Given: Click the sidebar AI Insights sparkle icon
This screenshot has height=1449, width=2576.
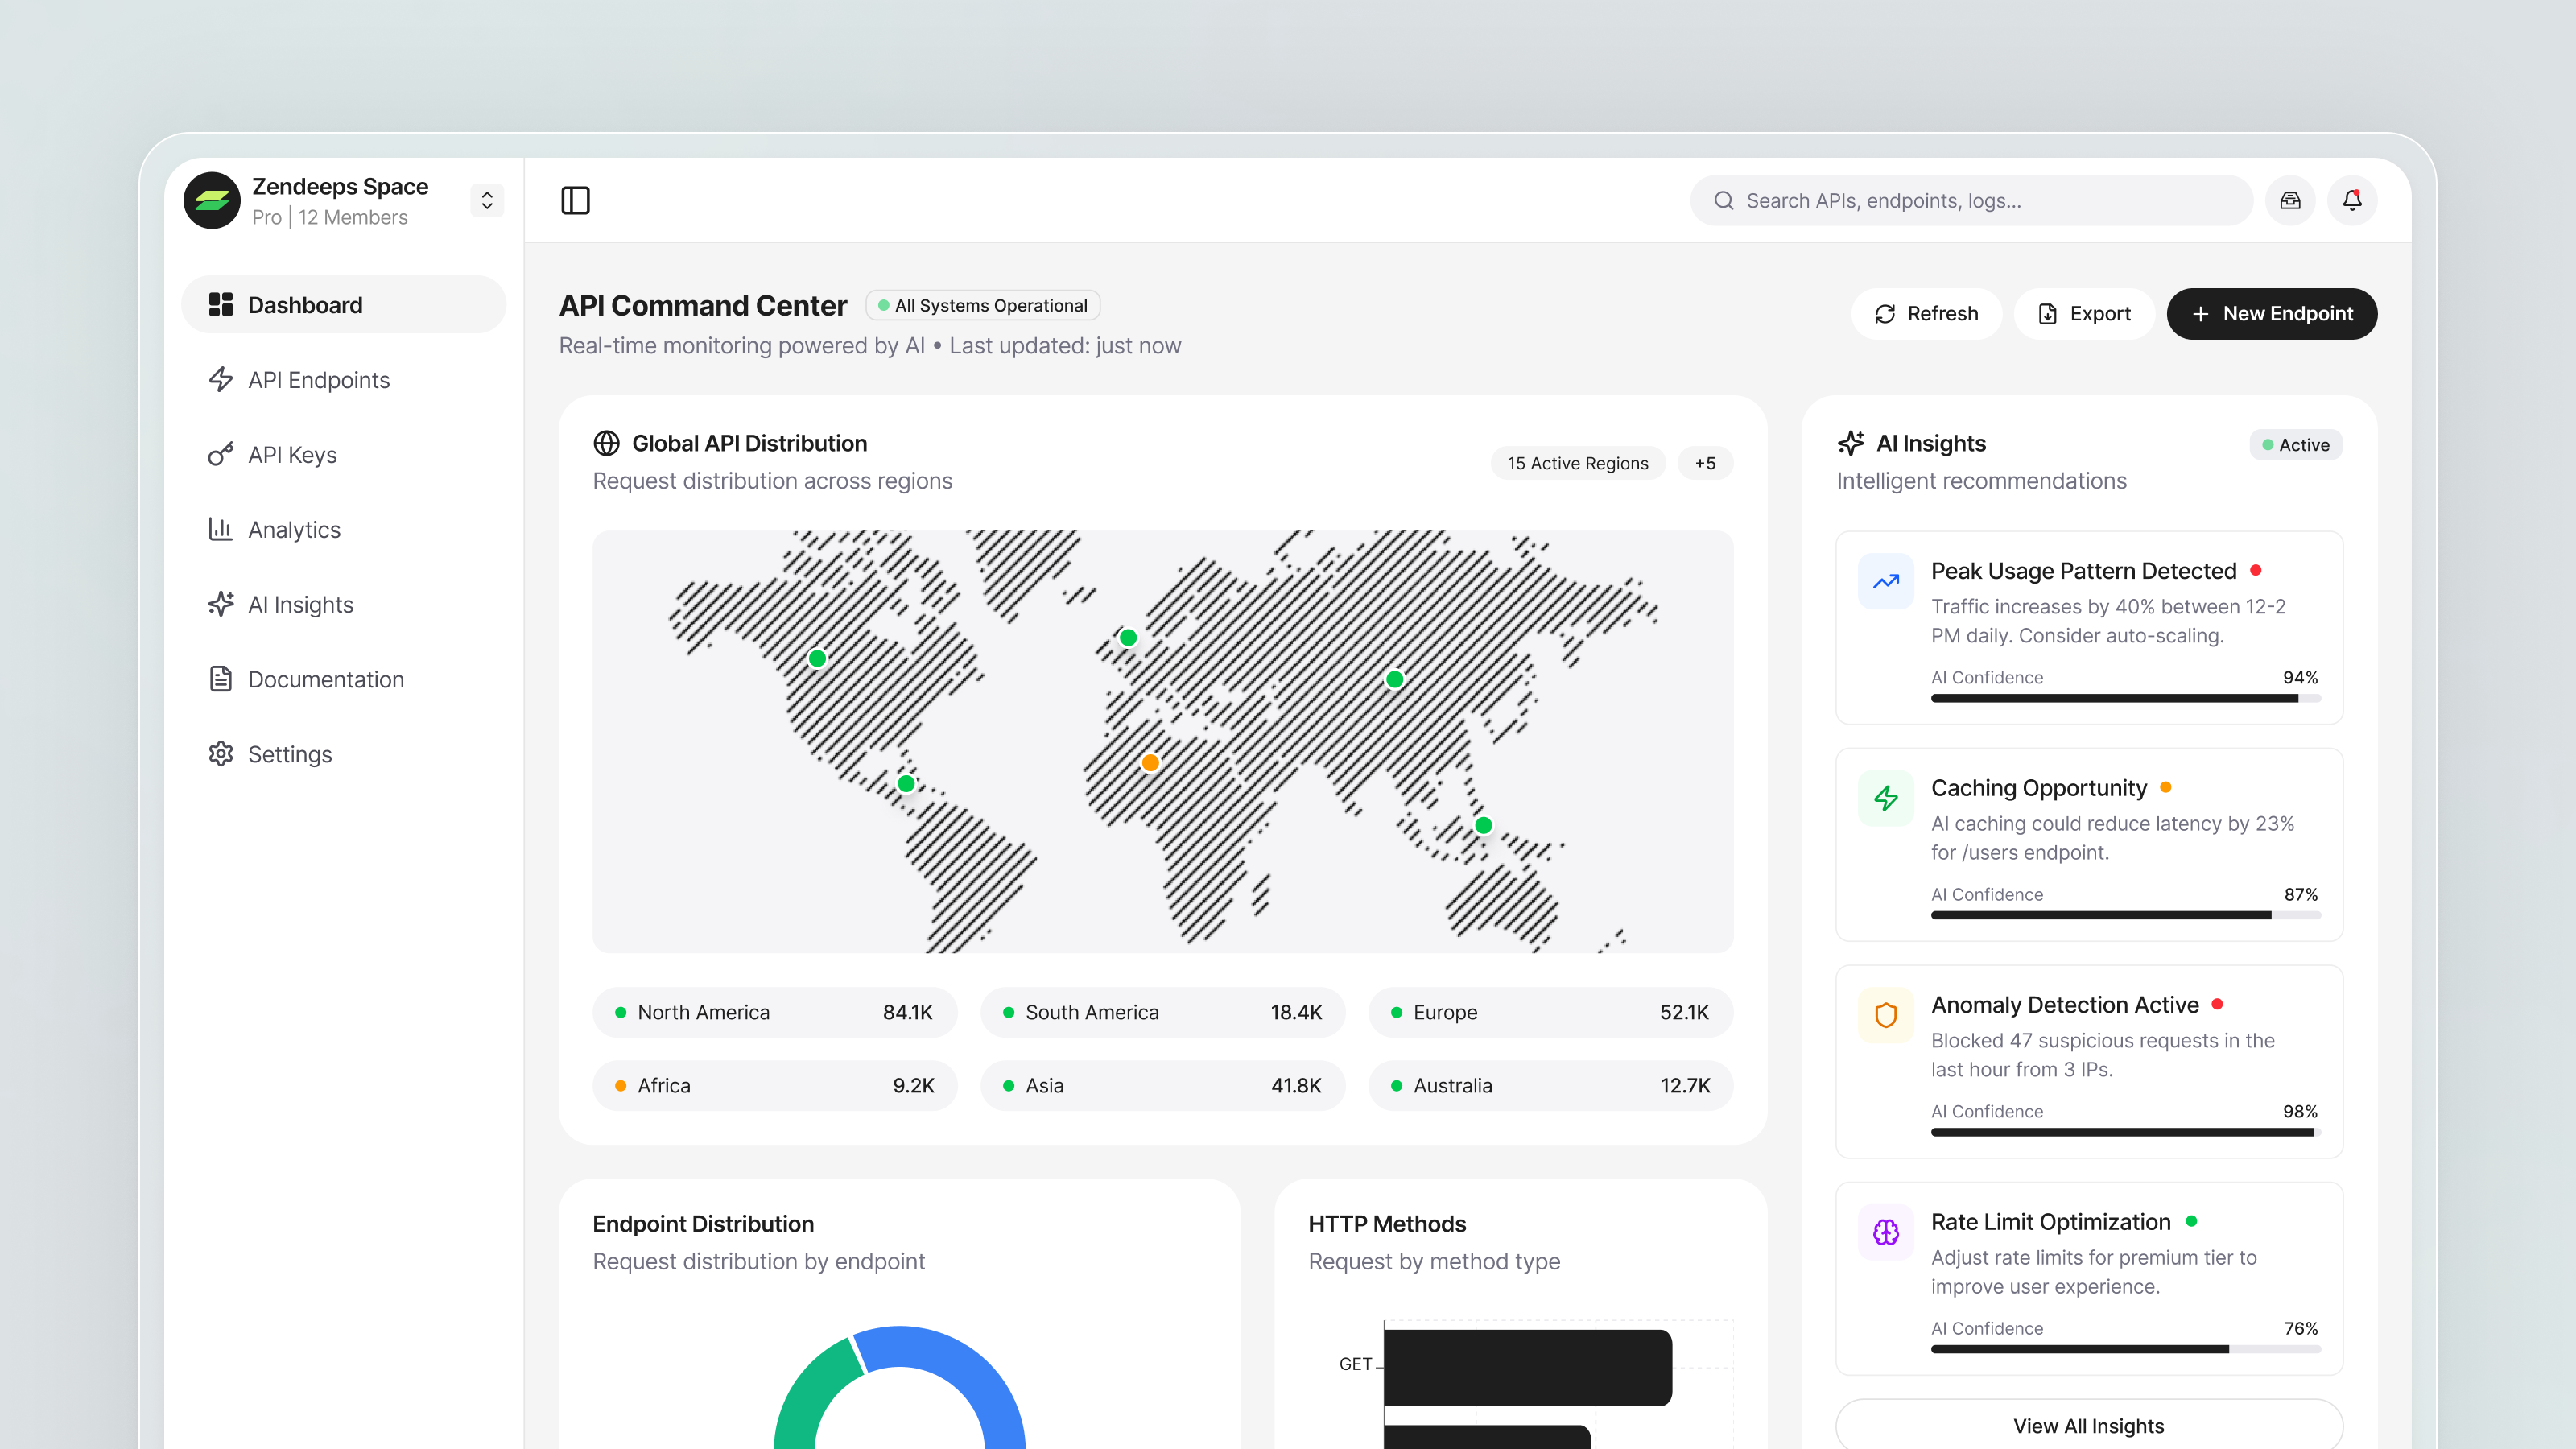Looking at the screenshot, I should coord(220,604).
